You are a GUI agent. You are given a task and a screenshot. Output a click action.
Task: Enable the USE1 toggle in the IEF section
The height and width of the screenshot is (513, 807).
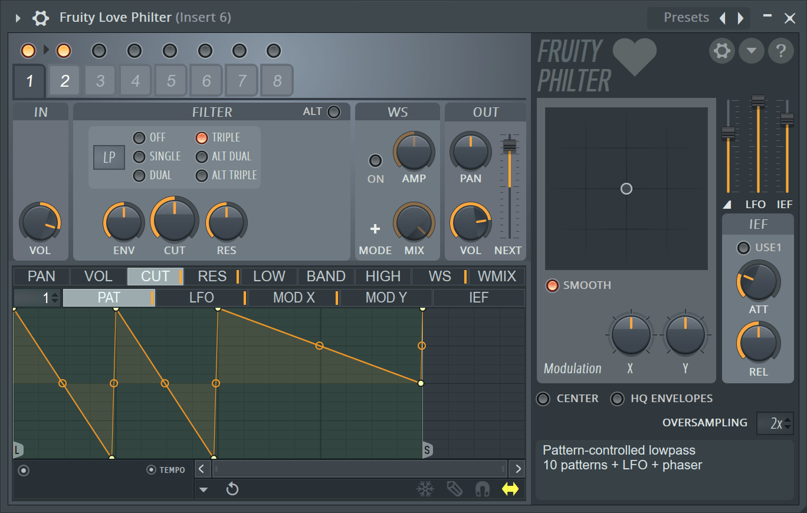click(x=744, y=248)
